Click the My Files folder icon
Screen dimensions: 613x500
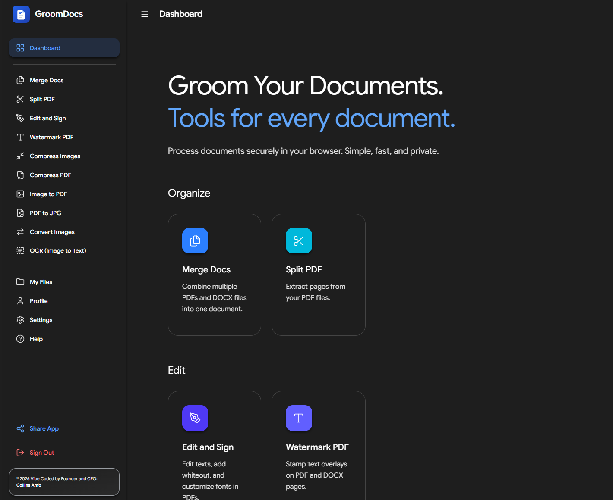click(x=20, y=282)
